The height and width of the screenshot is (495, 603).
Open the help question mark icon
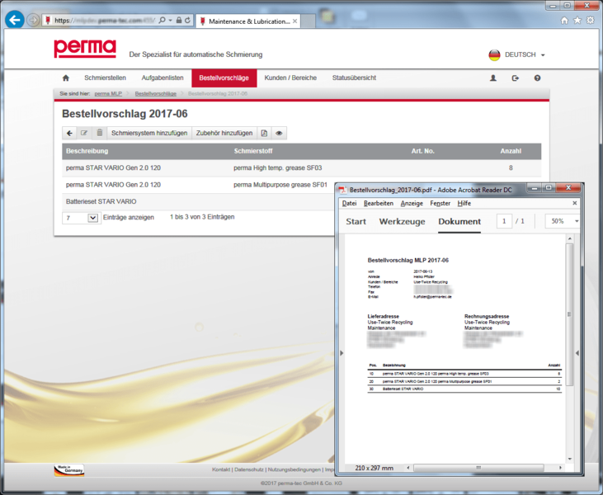tap(537, 78)
